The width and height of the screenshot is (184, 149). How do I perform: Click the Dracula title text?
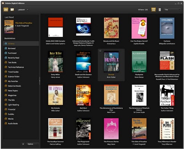tap(111, 75)
